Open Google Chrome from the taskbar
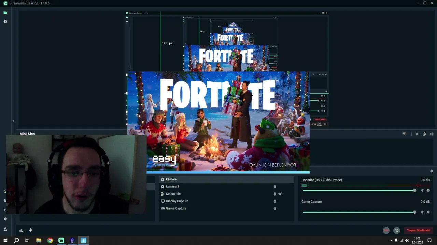 pos(50,241)
